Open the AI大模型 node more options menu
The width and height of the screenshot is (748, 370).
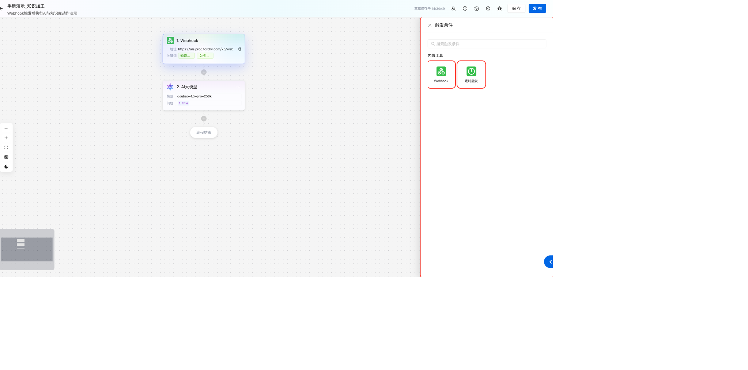pyautogui.click(x=238, y=87)
